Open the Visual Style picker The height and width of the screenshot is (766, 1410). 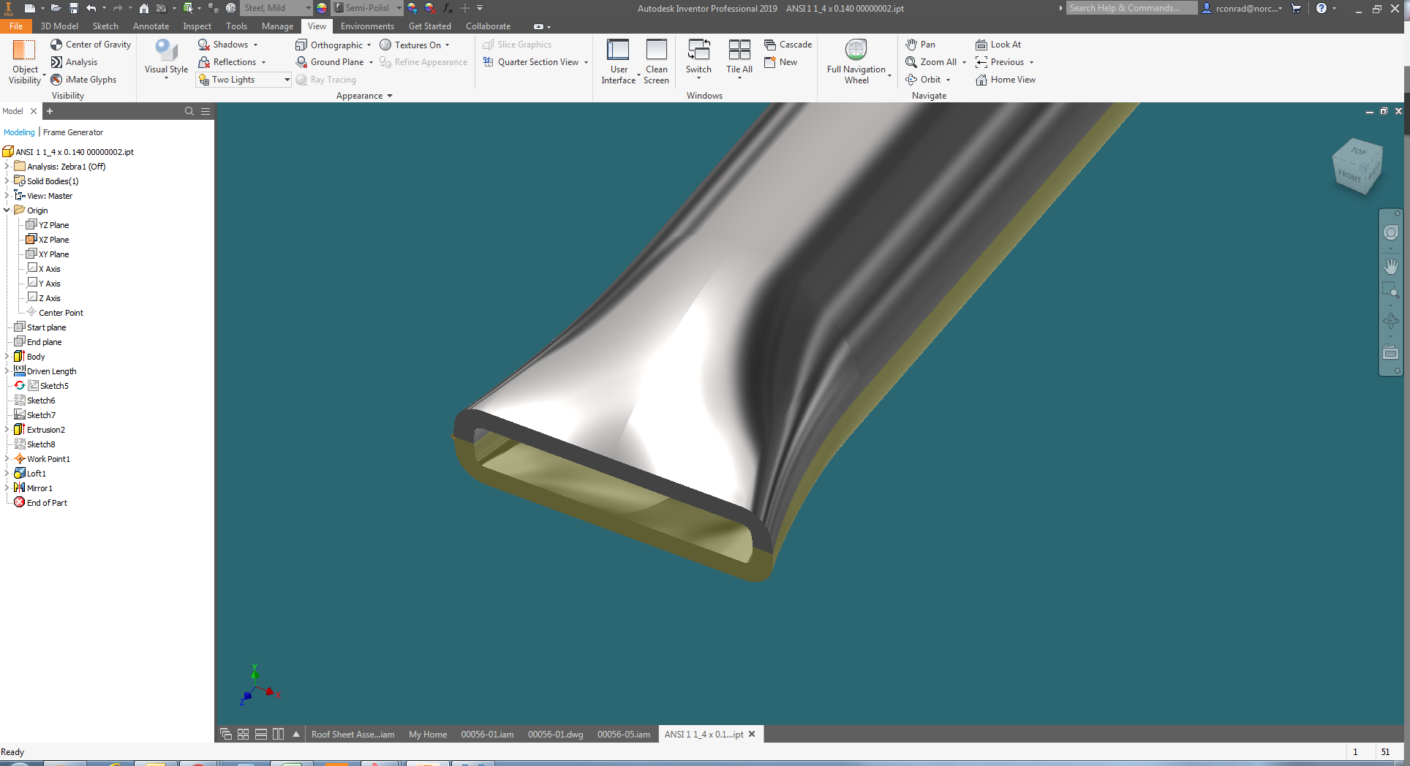(x=166, y=60)
